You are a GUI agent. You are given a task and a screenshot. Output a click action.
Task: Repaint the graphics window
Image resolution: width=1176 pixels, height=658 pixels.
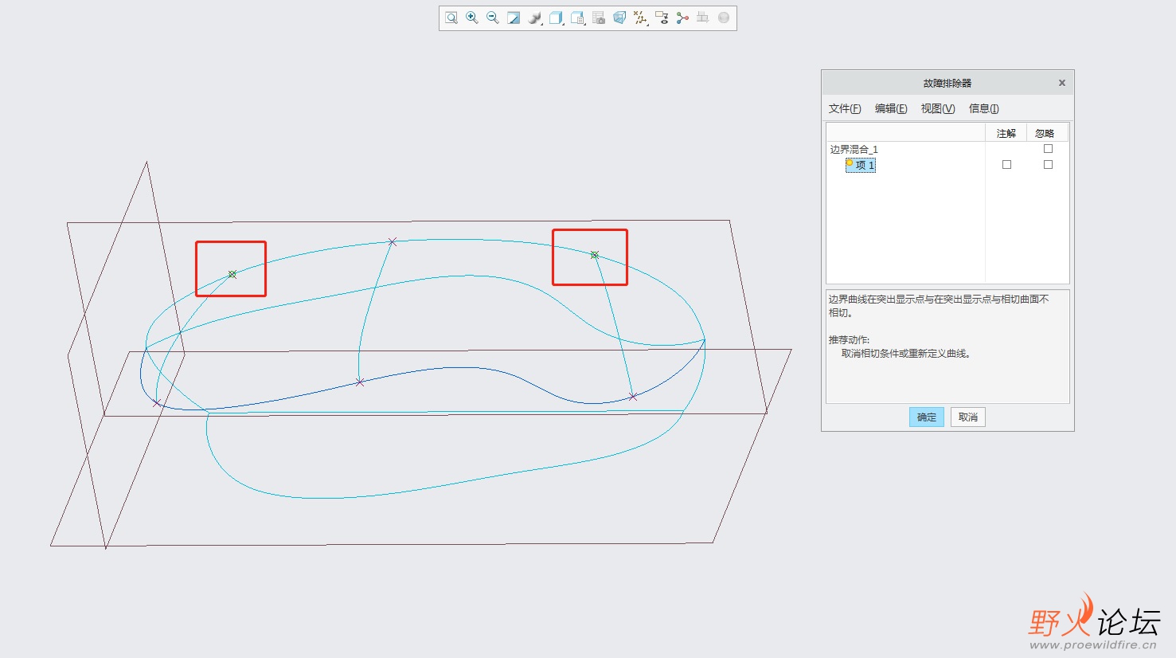(x=514, y=18)
